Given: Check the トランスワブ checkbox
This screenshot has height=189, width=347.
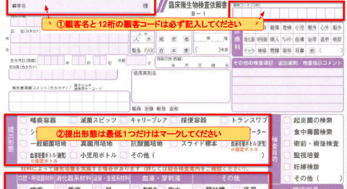Looking at the screenshot, I should [x=224, y=120].
